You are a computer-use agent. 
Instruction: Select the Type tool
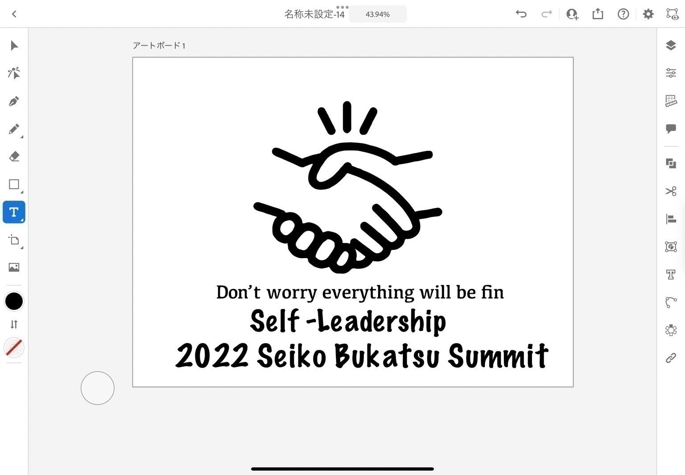pyautogui.click(x=14, y=212)
